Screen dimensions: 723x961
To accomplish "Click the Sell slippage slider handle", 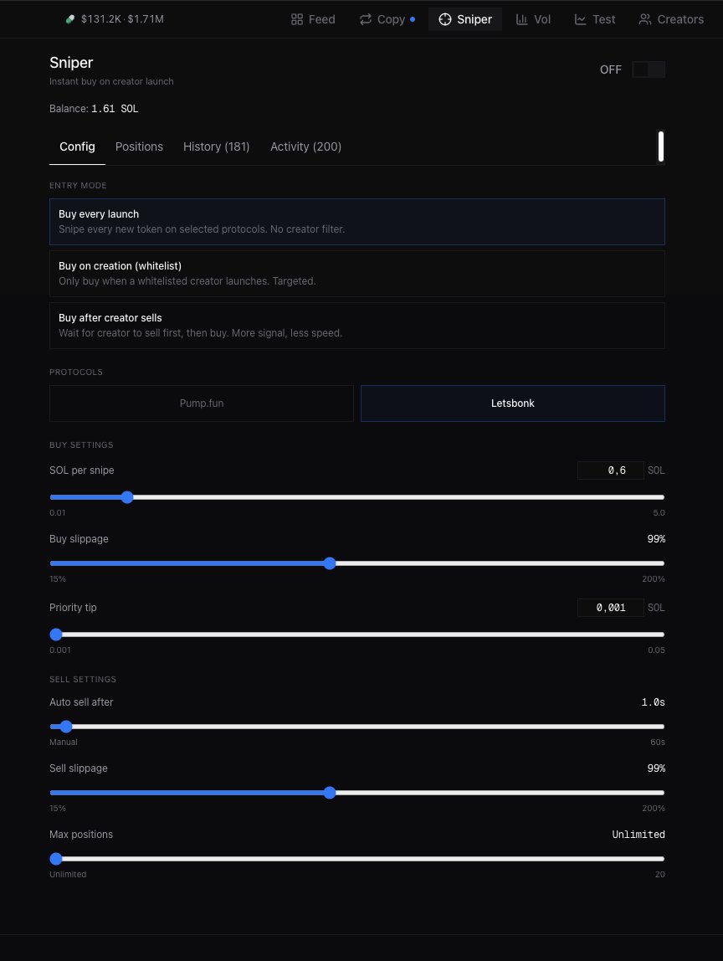I will [x=330, y=793].
